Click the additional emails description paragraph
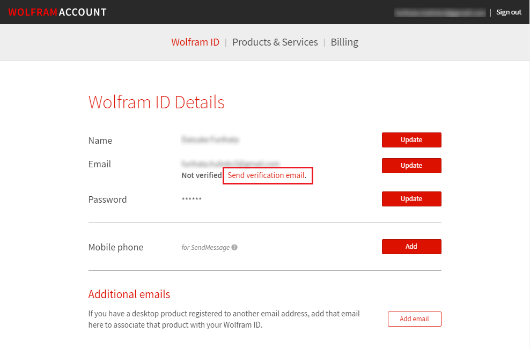 (x=224, y=319)
